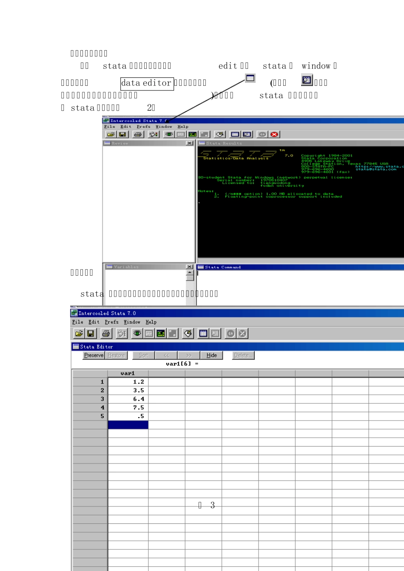Select var1 column header in Editor

[128, 373]
